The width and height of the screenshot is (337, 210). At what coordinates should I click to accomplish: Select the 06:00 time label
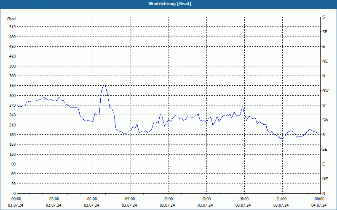point(91,199)
